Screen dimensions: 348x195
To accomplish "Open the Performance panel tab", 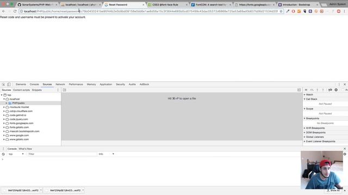I will click(76, 84).
